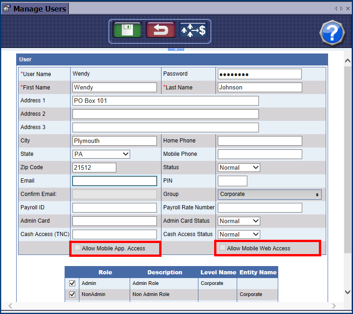This screenshot has height=314, width=353.
Task: Click the Manage Users document icon
Action: point(6,8)
